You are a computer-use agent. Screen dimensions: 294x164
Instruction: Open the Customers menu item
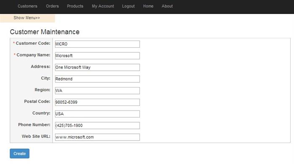coord(27,6)
